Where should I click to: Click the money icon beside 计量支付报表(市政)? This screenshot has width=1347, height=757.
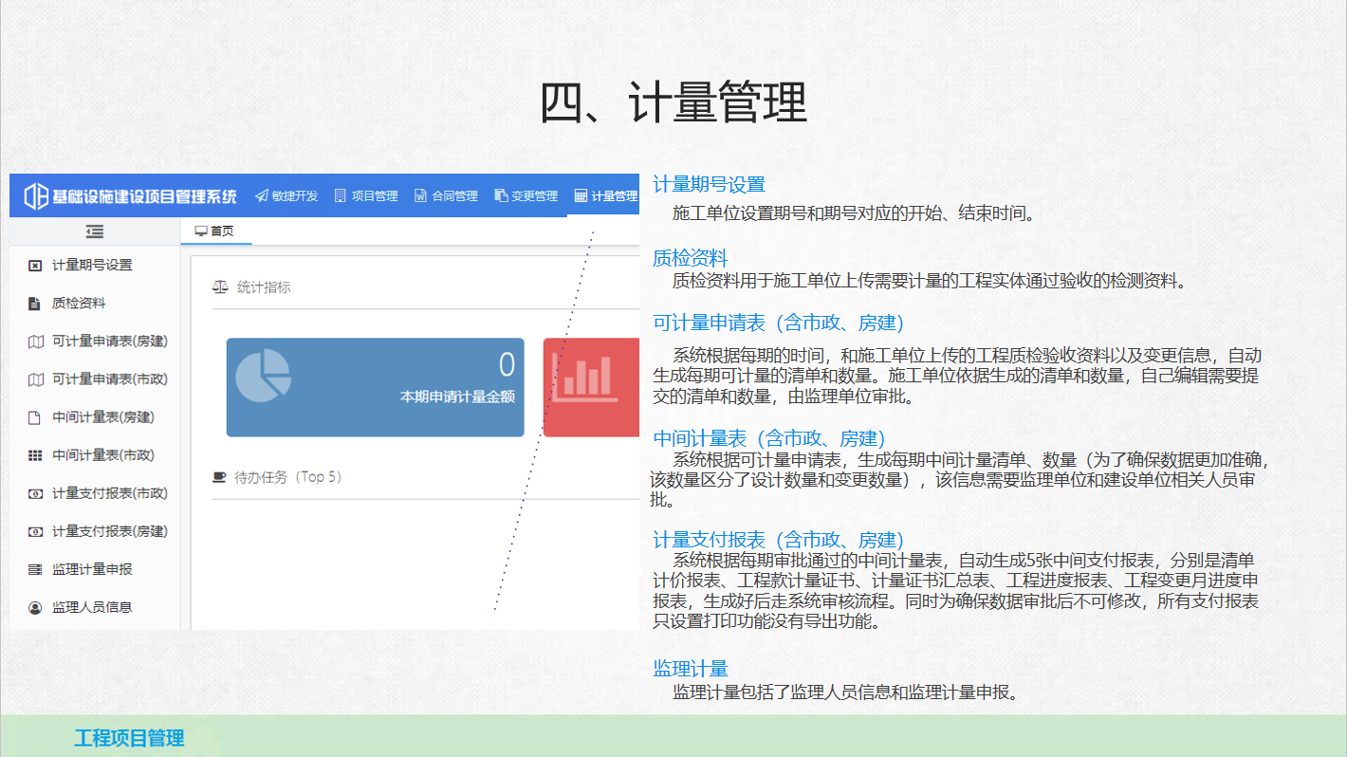[x=35, y=493]
